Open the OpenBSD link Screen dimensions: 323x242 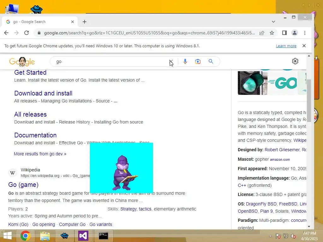click(248, 211)
